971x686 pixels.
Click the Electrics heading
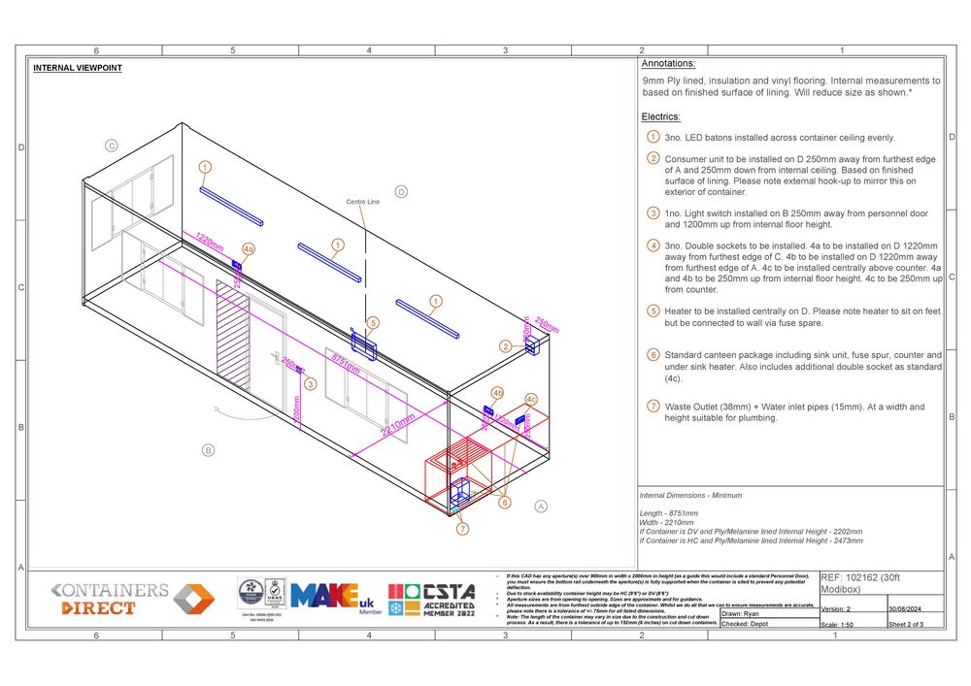tap(660, 115)
